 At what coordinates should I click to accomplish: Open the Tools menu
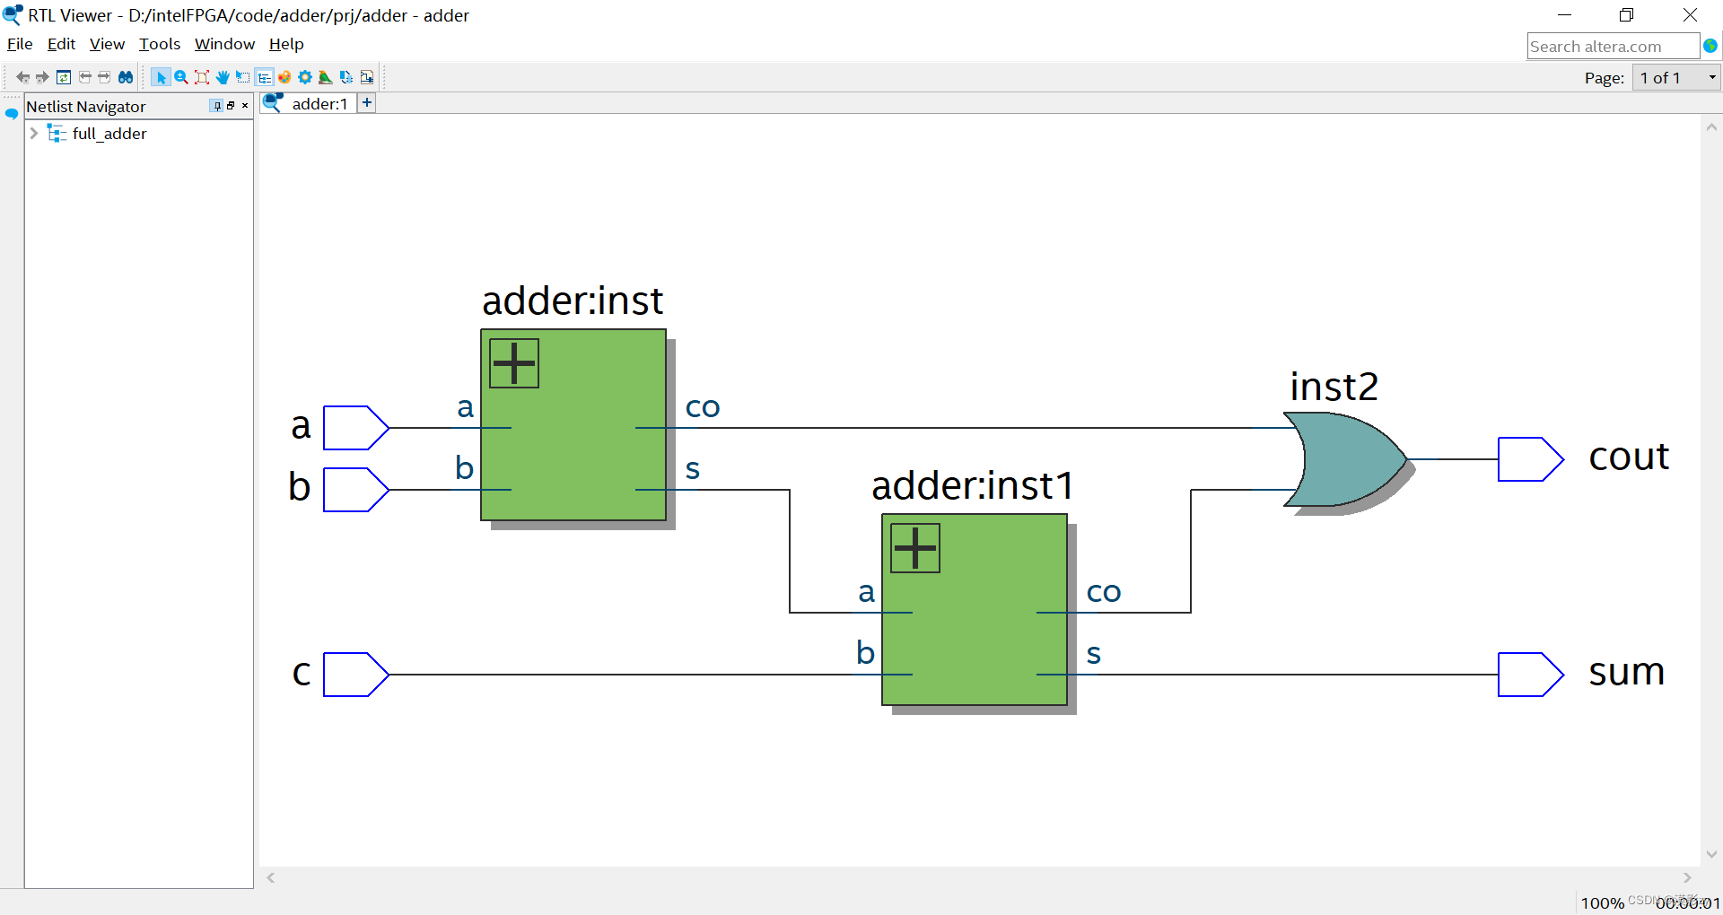160,44
